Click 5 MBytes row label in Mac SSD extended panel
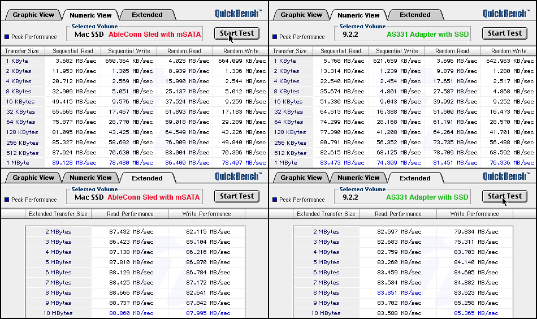This screenshot has height=319, width=537. click(59, 262)
